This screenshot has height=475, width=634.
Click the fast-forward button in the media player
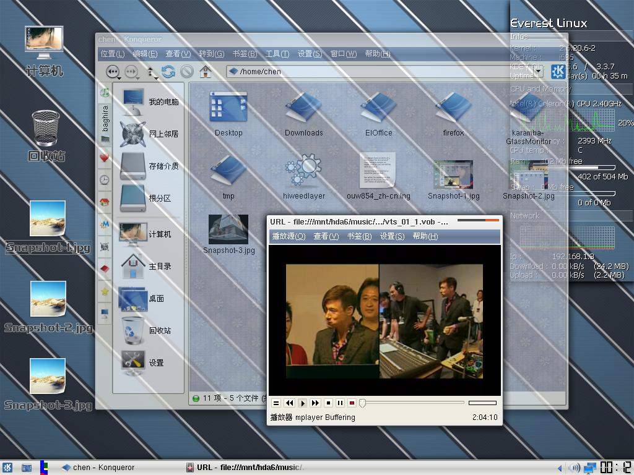315,403
